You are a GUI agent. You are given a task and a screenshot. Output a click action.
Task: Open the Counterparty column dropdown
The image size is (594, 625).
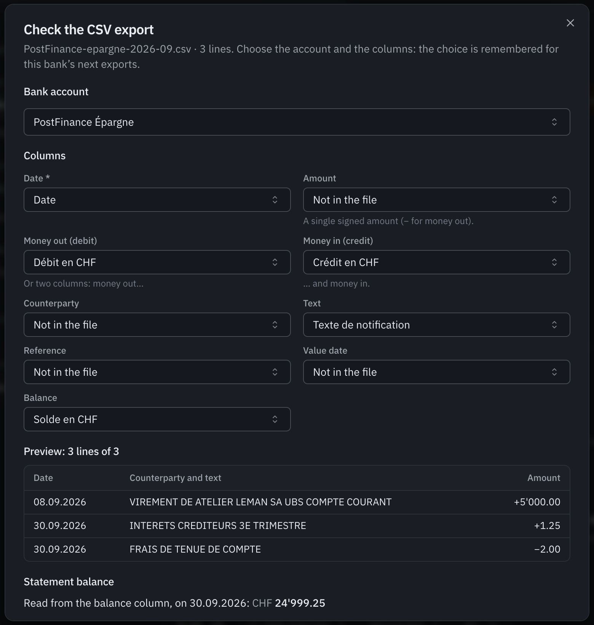[x=157, y=325]
